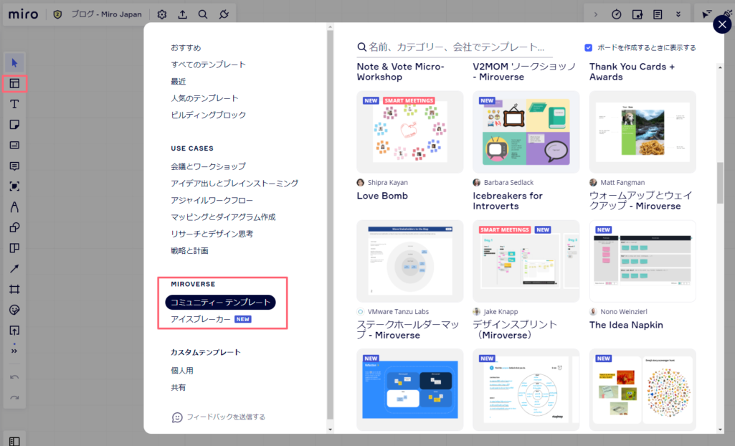This screenshot has height=446, width=735.
Task: Select the Card tool in toolbar
Action: 14,146
